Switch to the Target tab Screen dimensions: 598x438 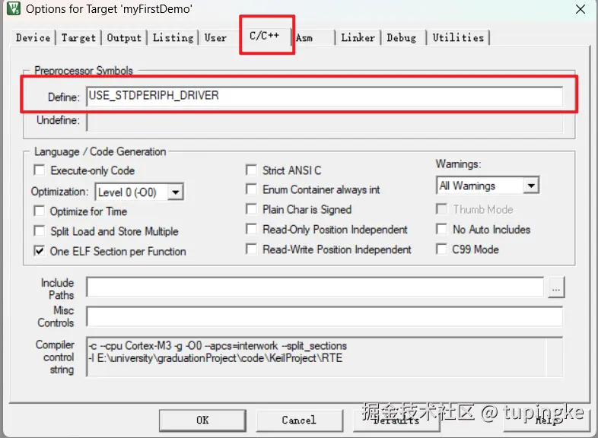click(78, 38)
